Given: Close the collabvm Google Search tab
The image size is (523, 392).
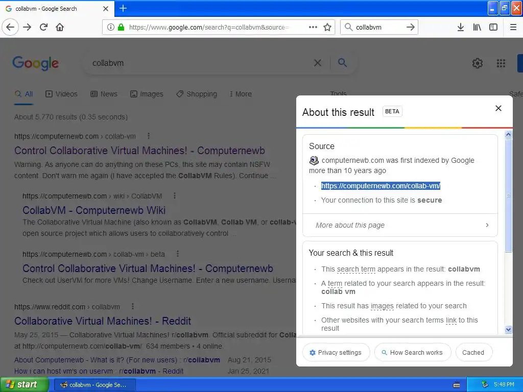Looking at the screenshot, I should tap(106, 9).
